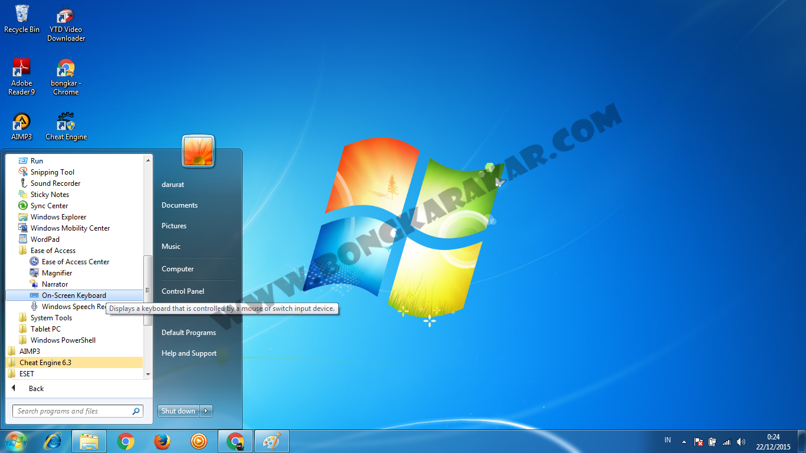The height and width of the screenshot is (453, 806).
Task: Open Default Programs
Action: point(189,333)
